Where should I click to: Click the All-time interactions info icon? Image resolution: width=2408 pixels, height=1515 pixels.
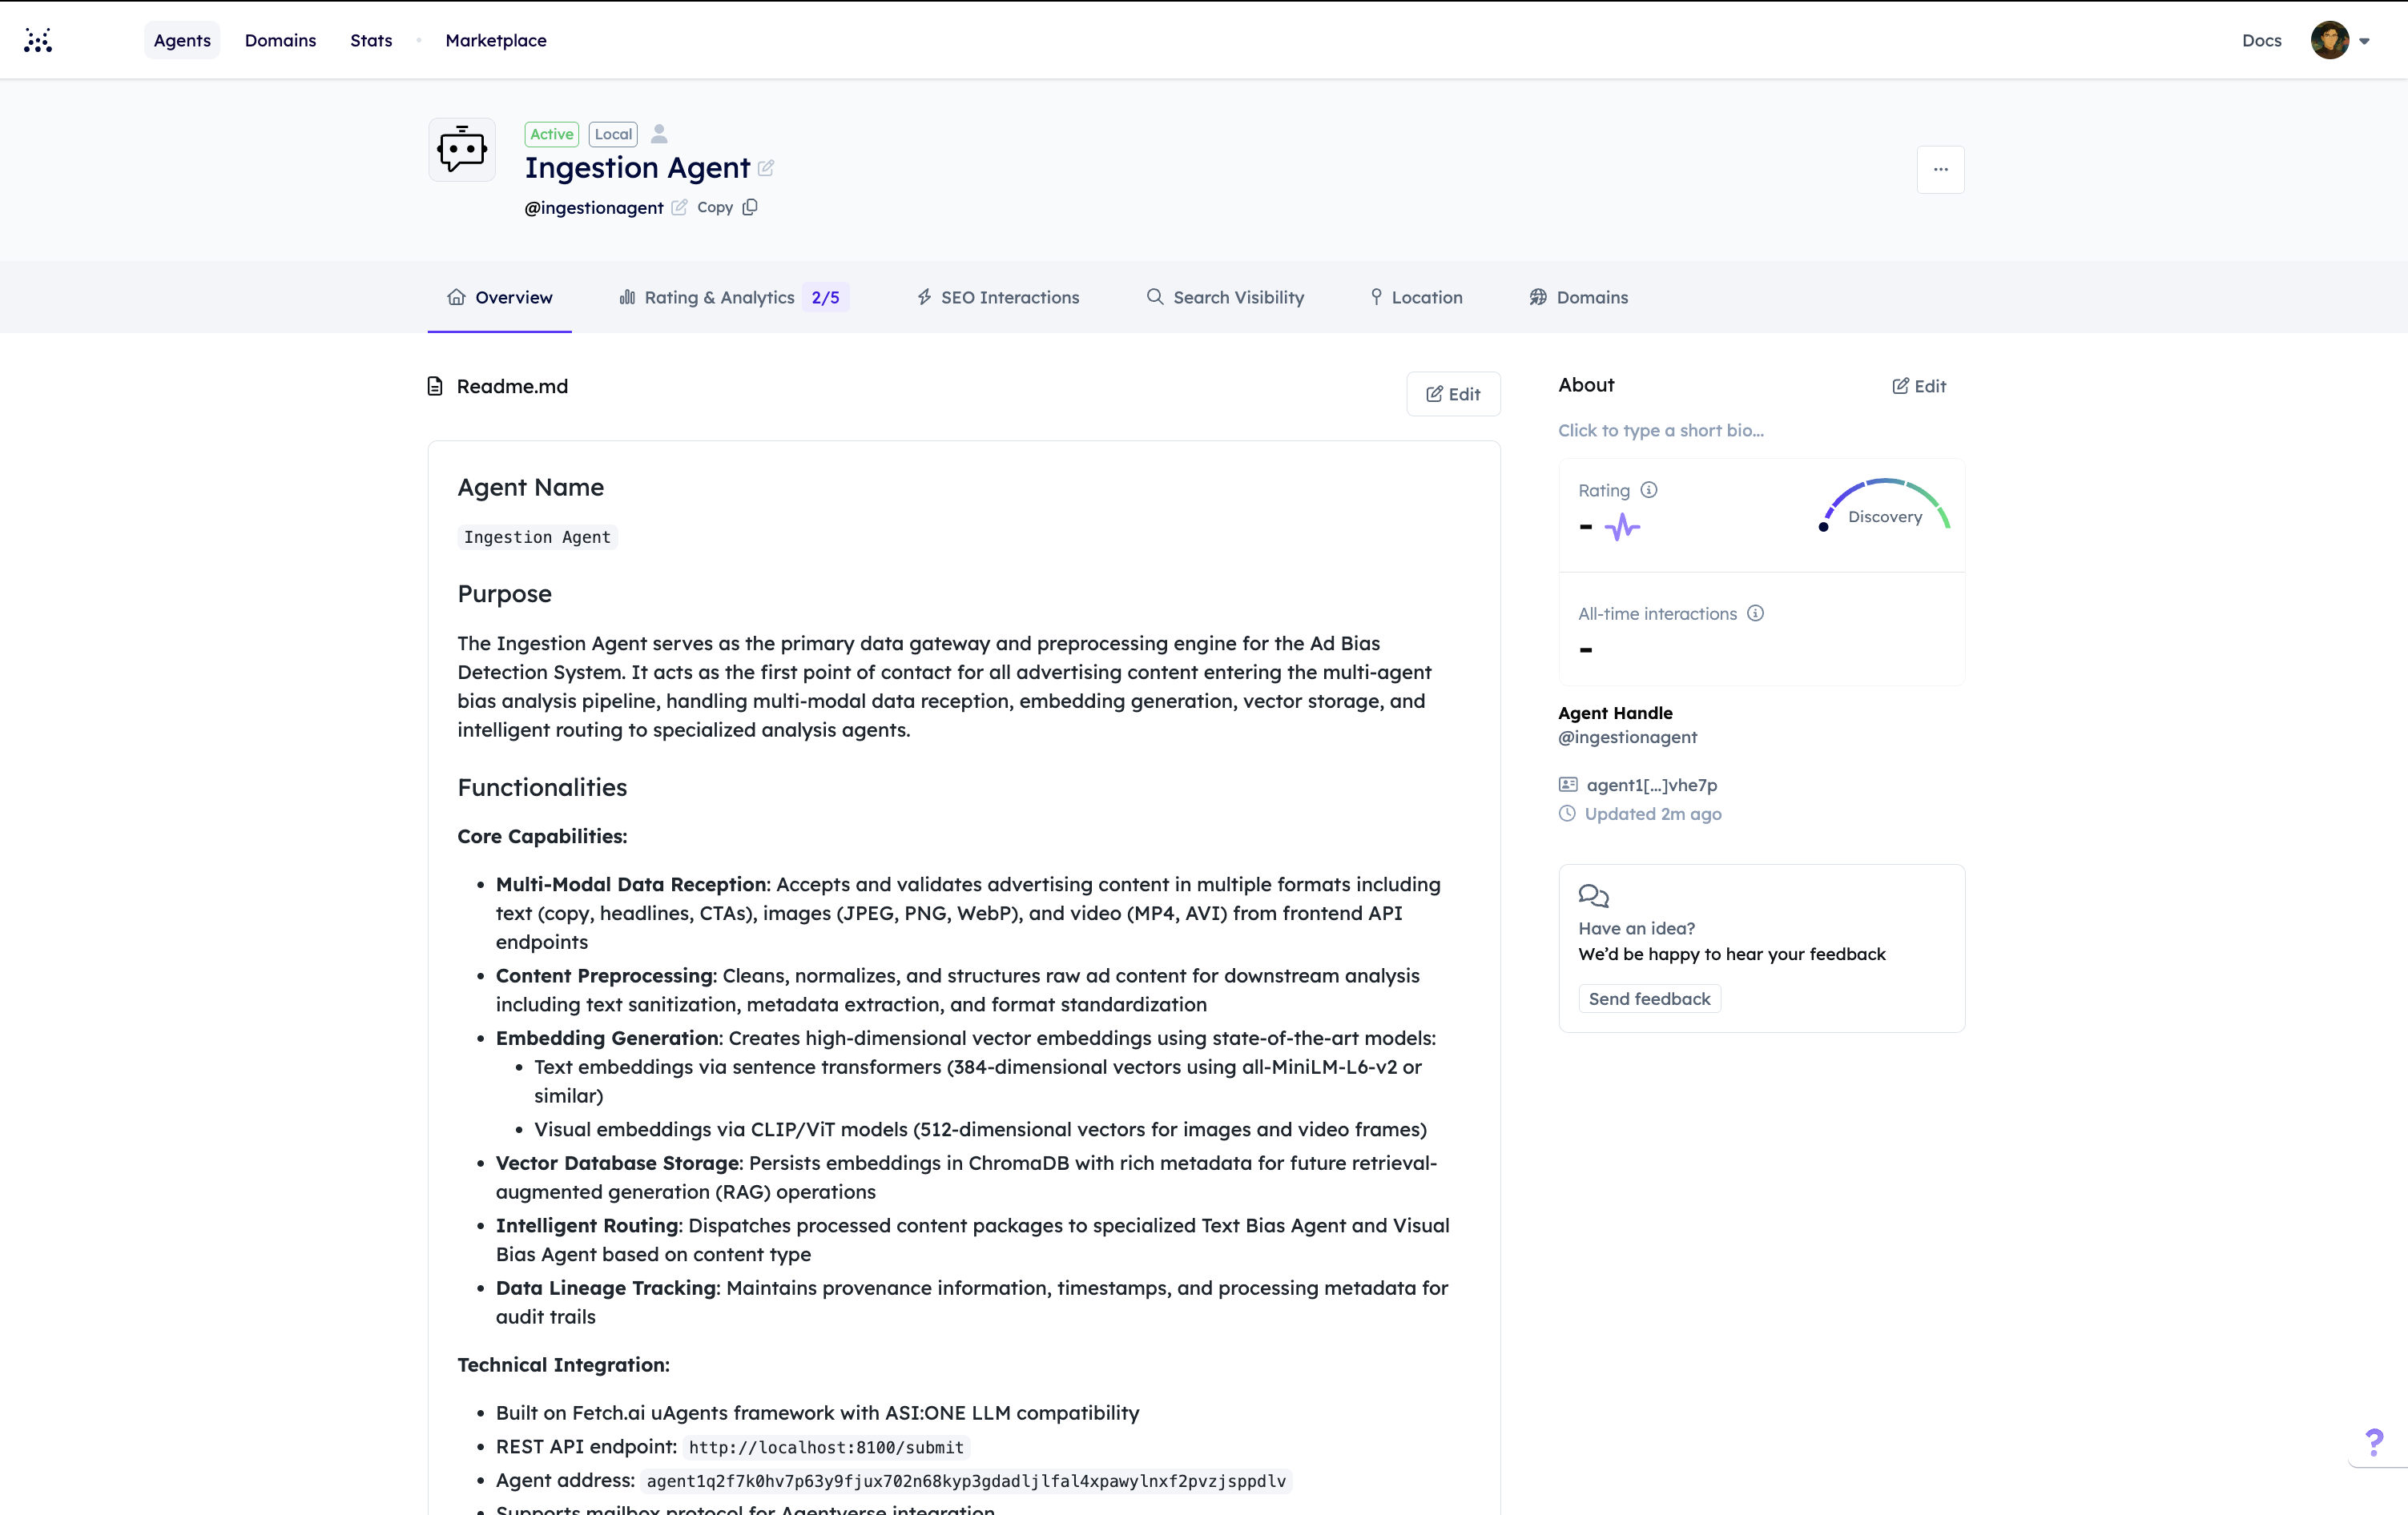click(1755, 613)
